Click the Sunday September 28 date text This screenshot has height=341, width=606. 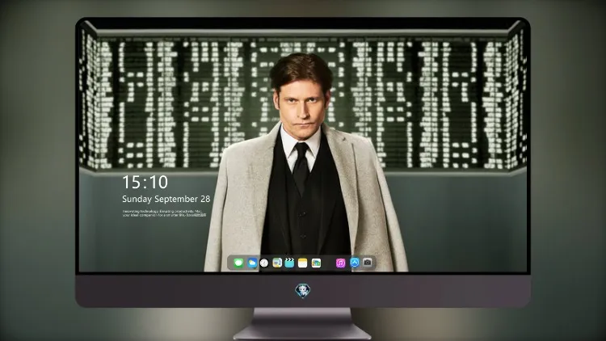click(166, 199)
